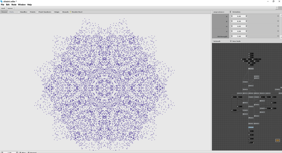Click the orange device icon in network
This screenshot has height=153, width=282.
[277, 140]
